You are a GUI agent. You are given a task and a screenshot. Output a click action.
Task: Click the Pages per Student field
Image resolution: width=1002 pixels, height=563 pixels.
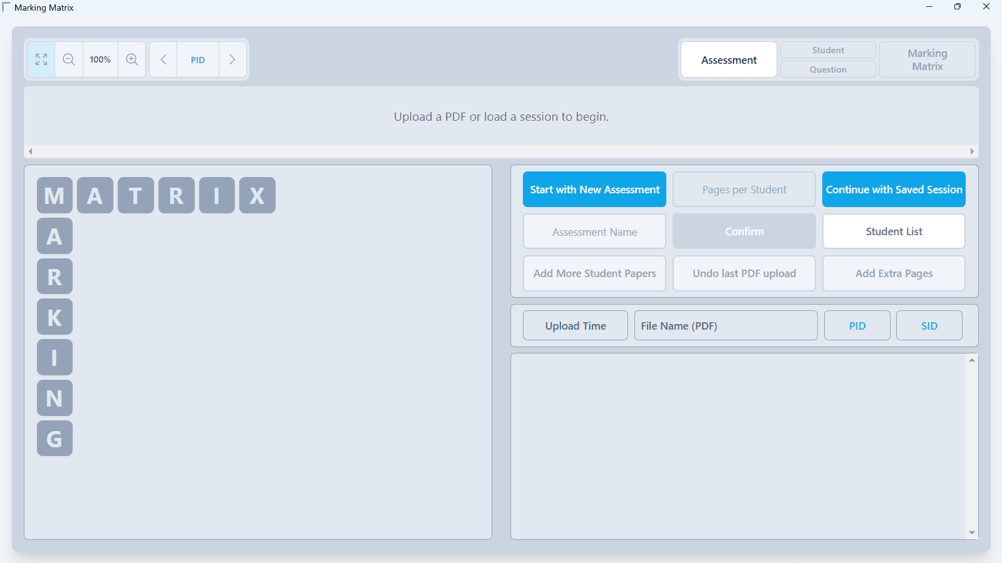(744, 190)
